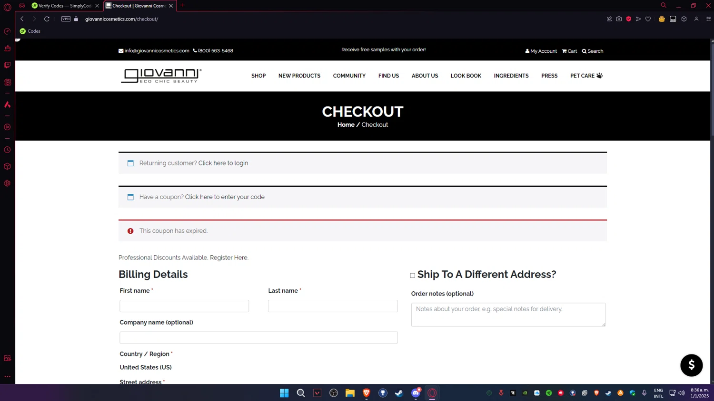
Task: Close the Verify Codes tab
Action: [97, 6]
